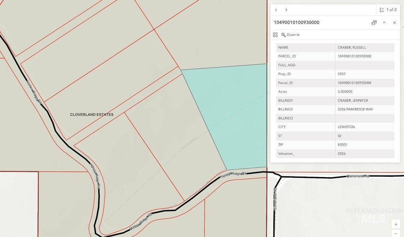
Task: Click BILLING1 value CRABER, JENNIFER
Action: point(353,101)
